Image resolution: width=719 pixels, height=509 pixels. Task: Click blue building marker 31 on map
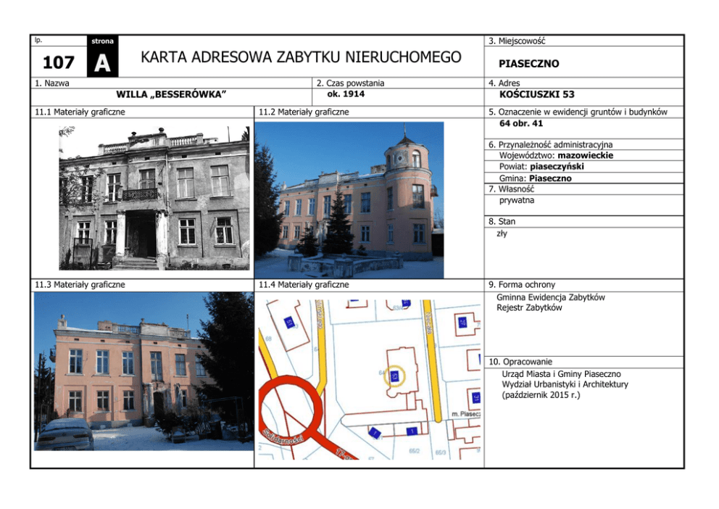coord(476,398)
